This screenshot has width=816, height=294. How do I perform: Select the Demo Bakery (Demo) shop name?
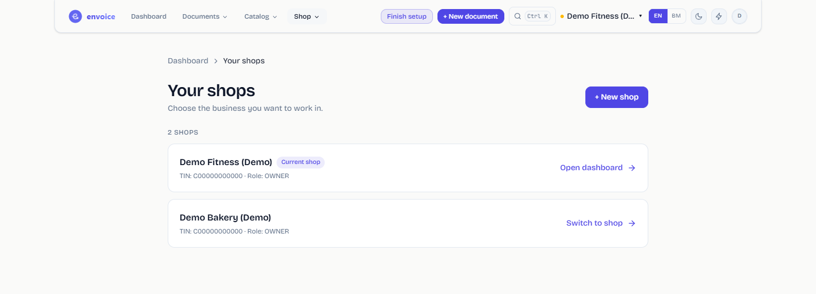point(226,218)
